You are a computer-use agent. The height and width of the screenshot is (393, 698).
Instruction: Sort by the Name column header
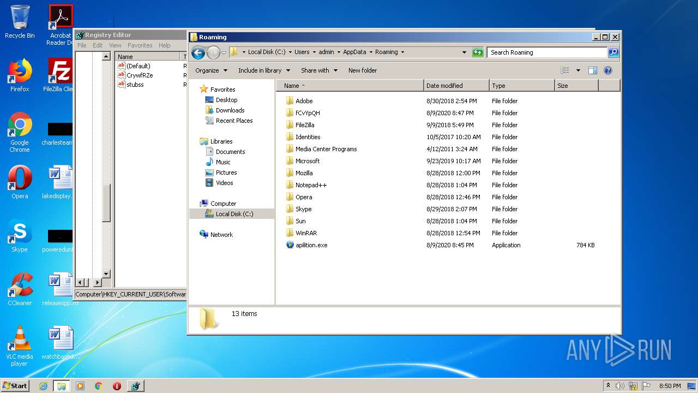click(x=350, y=86)
